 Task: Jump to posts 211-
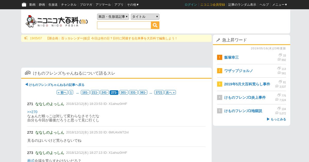coord(95,93)
